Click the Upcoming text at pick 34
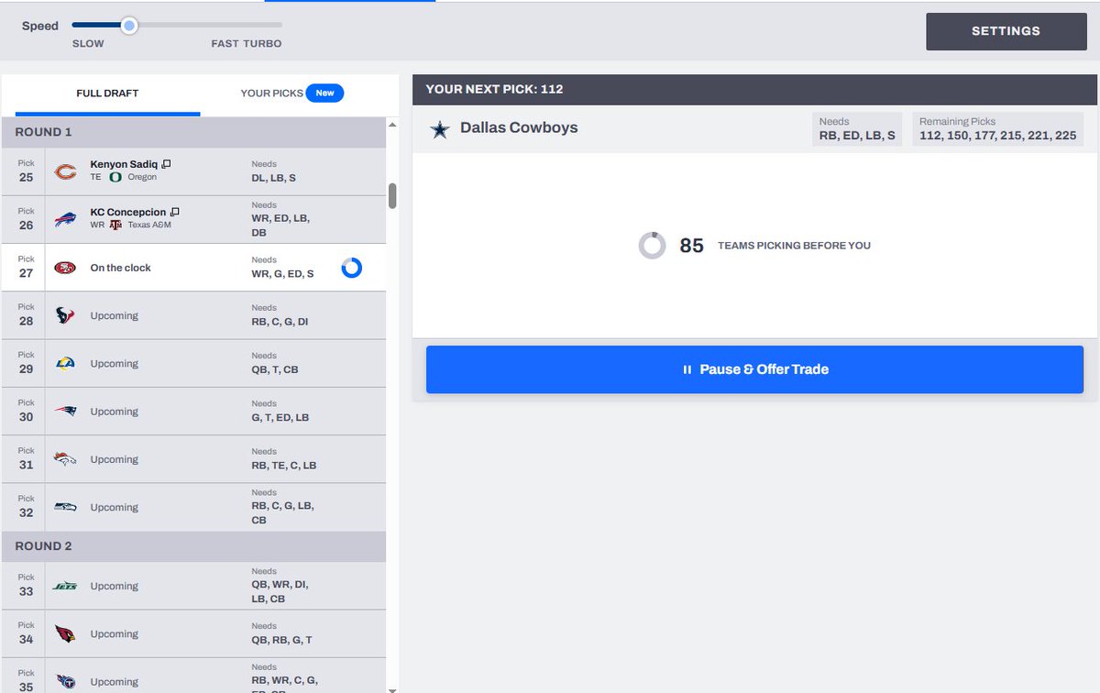The image size is (1100, 693). [114, 633]
